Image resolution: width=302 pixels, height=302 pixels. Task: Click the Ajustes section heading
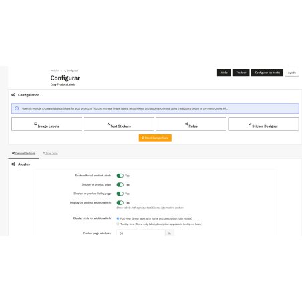24,164
